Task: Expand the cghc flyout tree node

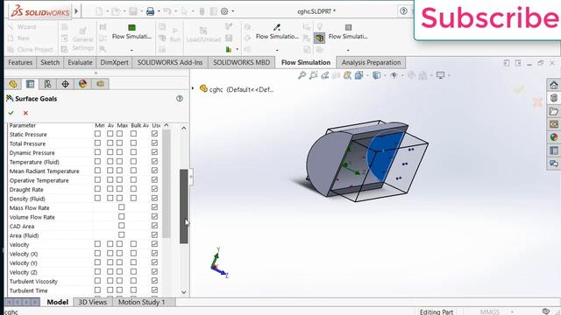Action: pos(193,88)
